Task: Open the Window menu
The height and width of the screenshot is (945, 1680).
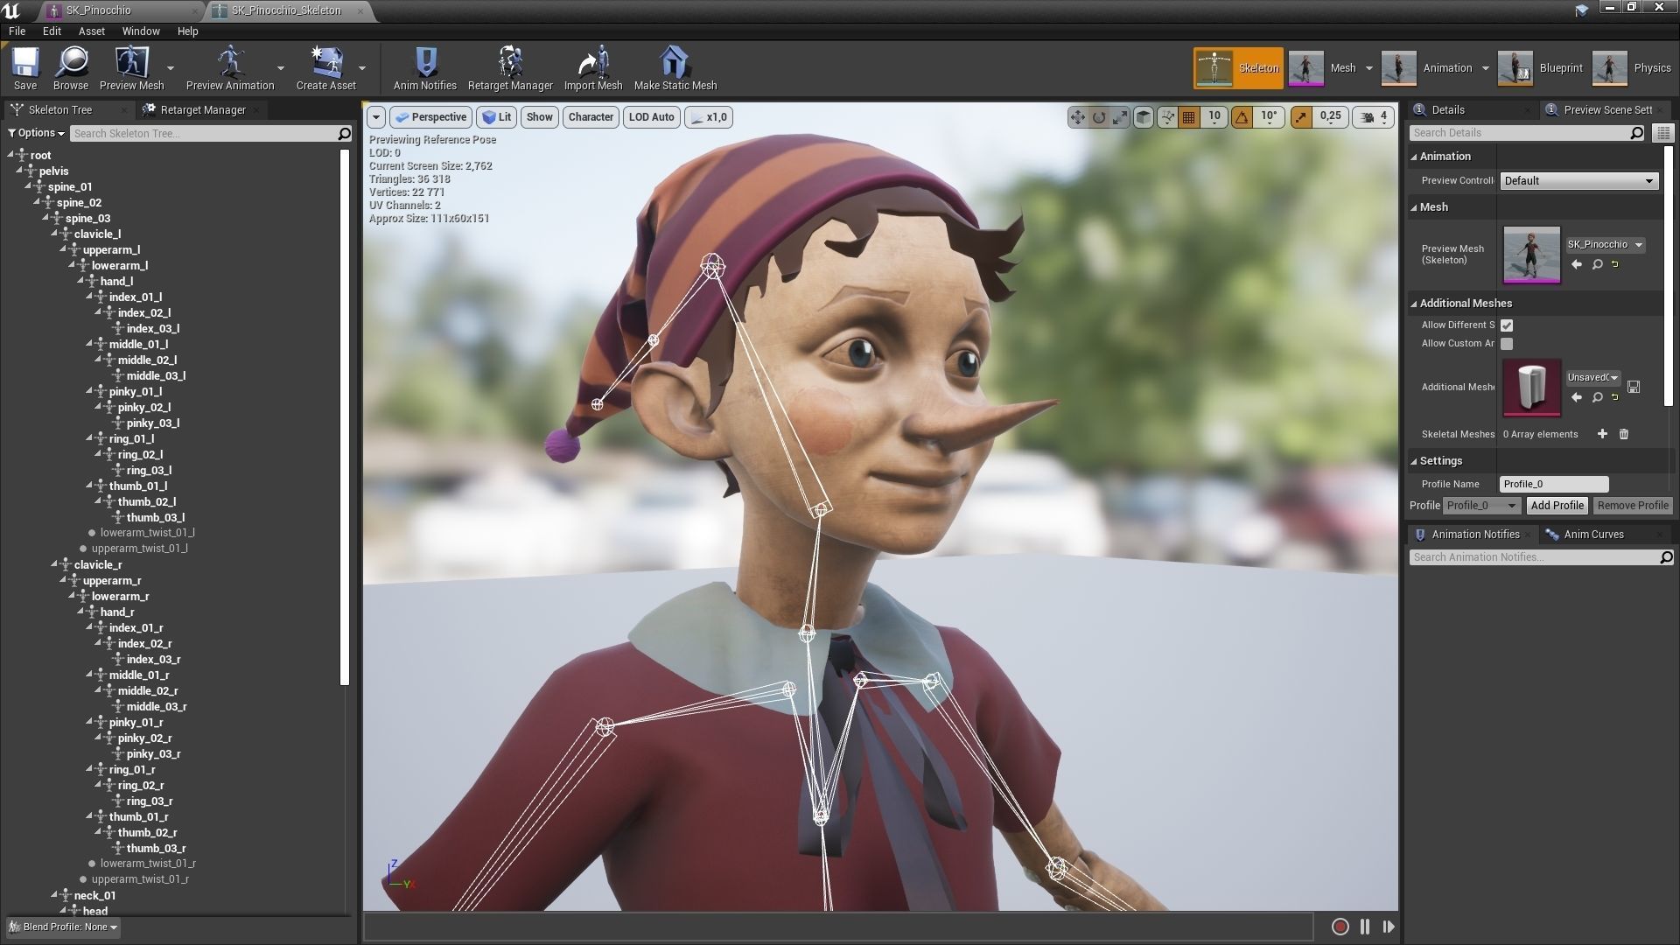Action: (141, 31)
